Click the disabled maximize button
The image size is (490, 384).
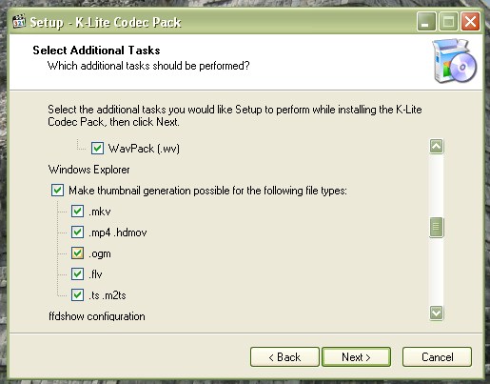tap(448, 22)
